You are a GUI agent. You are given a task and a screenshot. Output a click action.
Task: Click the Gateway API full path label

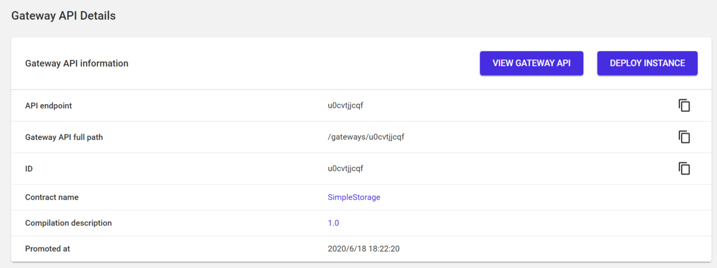pyautogui.click(x=65, y=137)
